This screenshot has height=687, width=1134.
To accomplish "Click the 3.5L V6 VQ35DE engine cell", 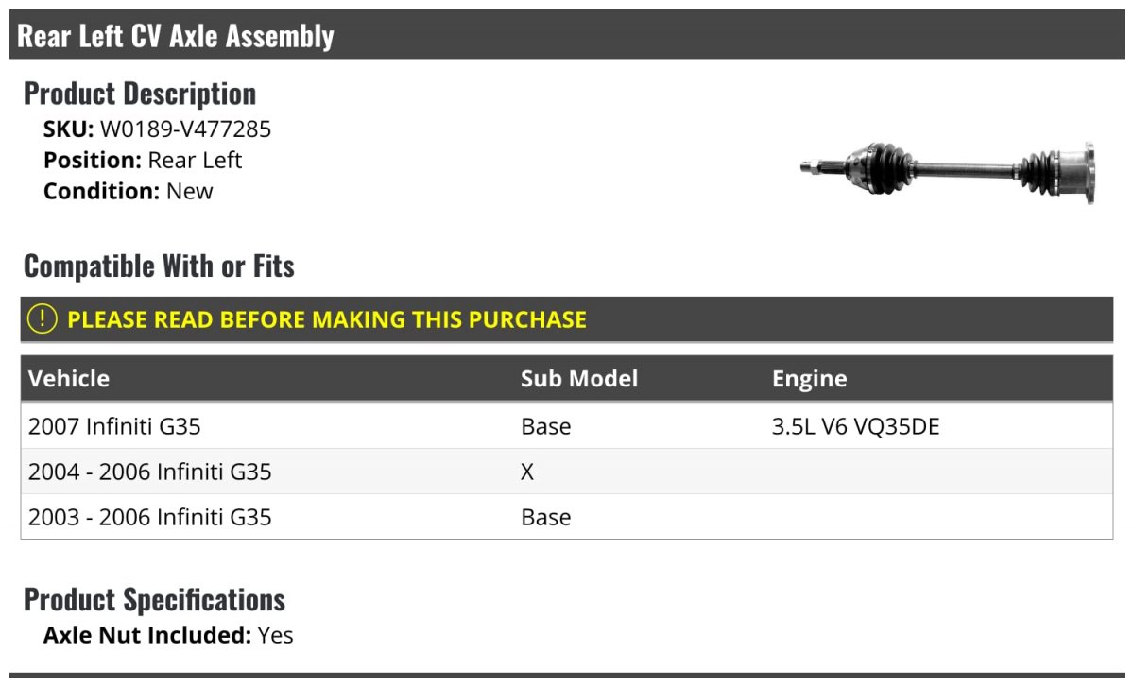I will (856, 426).
